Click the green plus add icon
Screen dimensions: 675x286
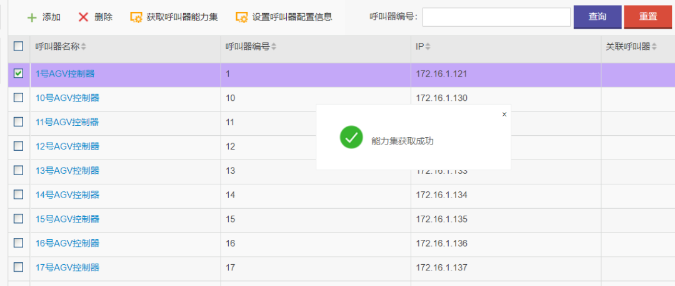point(32,17)
